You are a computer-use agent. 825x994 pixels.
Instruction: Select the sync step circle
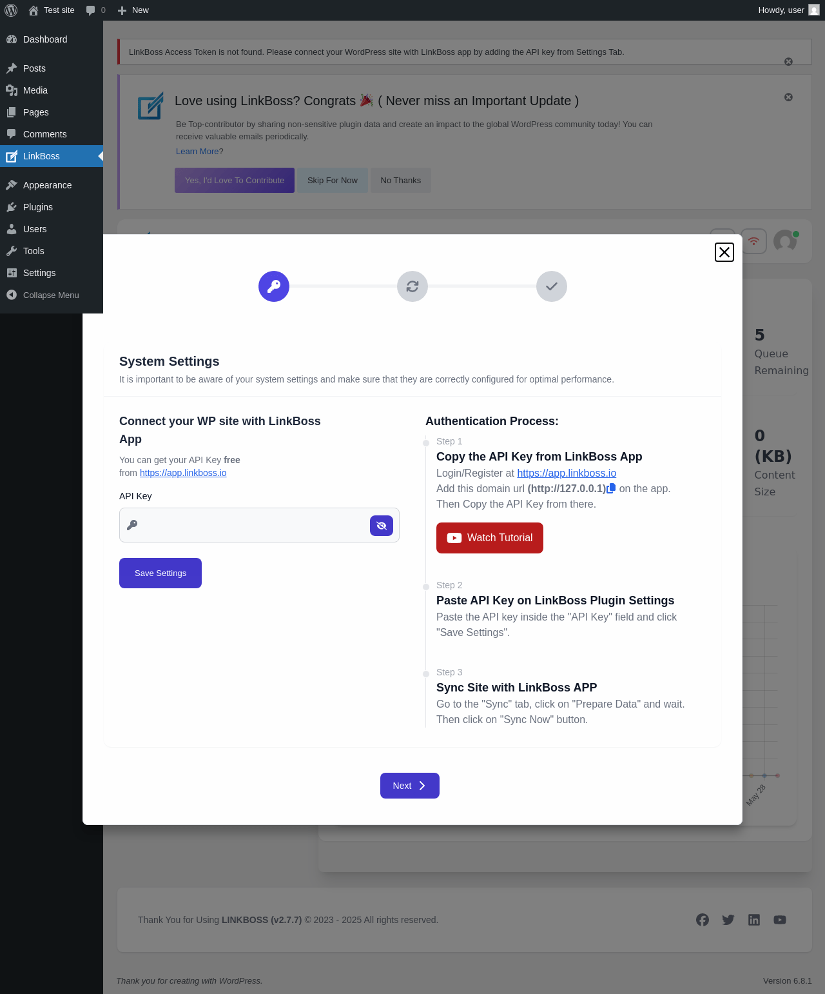click(x=412, y=286)
